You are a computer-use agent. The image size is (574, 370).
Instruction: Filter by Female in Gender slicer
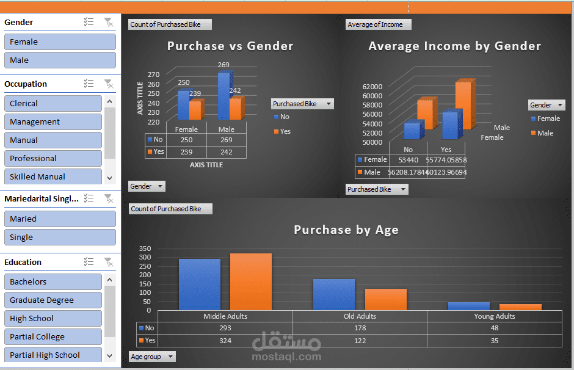pos(60,42)
